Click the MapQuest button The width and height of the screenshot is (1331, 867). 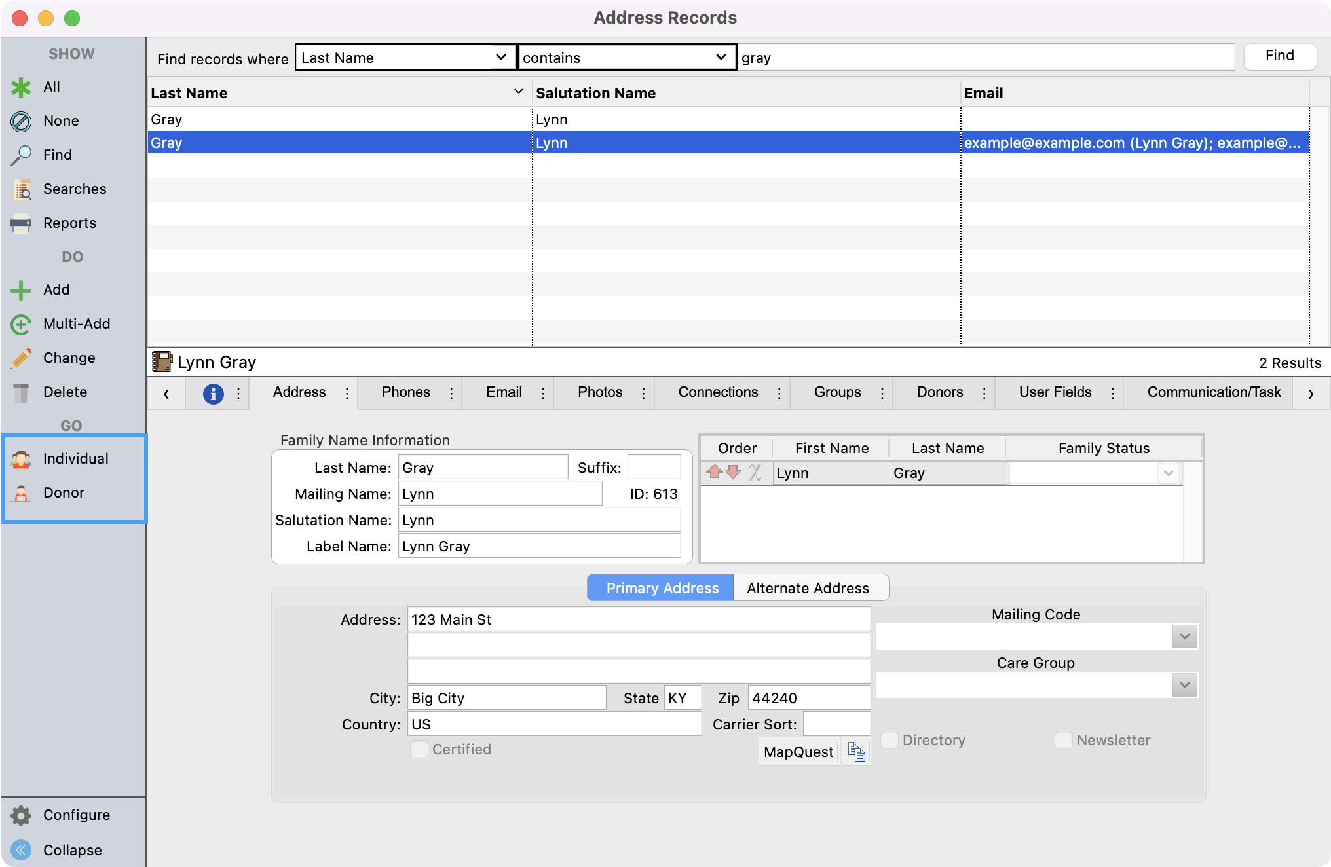(x=798, y=752)
